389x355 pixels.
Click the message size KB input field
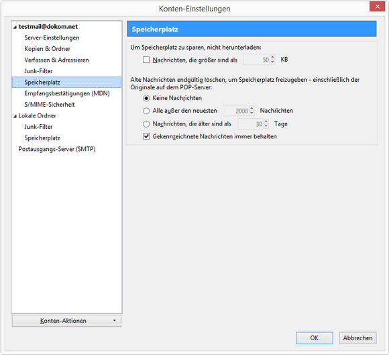tap(257, 60)
